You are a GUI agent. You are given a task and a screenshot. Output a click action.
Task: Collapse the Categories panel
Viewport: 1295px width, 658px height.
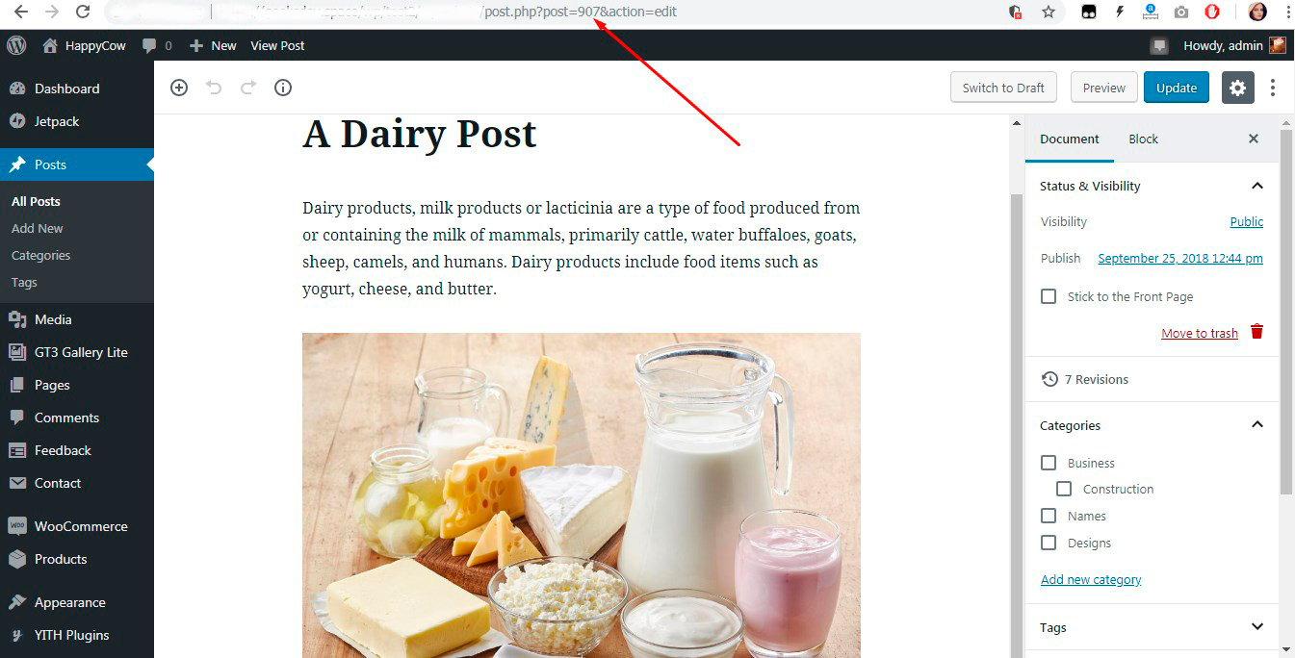[1256, 424]
